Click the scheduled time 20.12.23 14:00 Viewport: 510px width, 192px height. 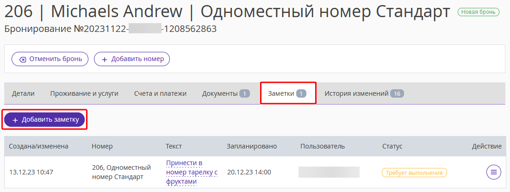249,172
